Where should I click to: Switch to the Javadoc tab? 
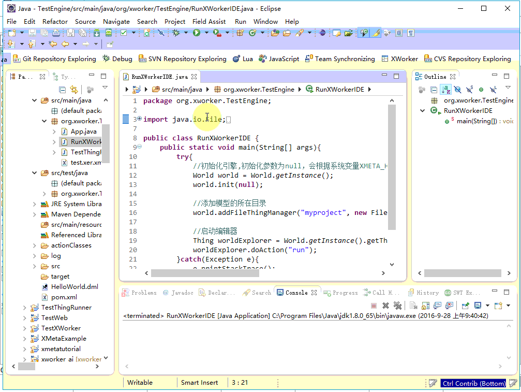[x=178, y=293]
